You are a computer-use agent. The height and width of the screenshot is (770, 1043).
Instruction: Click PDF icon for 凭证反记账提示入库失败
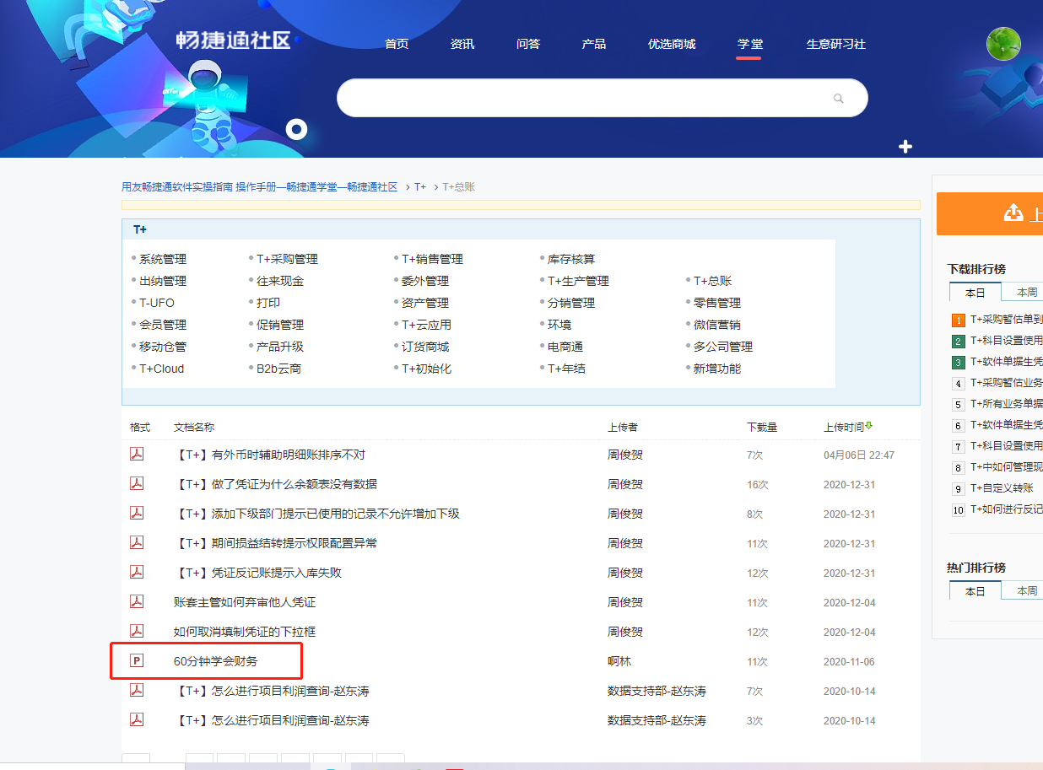point(136,573)
